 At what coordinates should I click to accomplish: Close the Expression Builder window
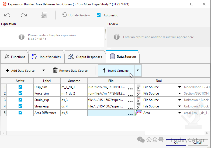click(204, 4)
